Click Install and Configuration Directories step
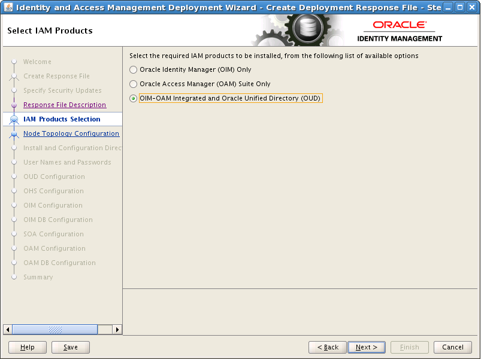Image resolution: width=481 pixels, height=359 pixels. pos(72,148)
